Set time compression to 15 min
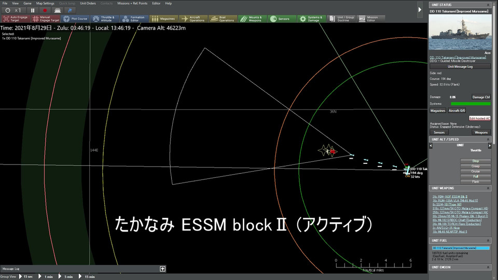The height and width of the screenshot is (280, 498). (x=87, y=277)
